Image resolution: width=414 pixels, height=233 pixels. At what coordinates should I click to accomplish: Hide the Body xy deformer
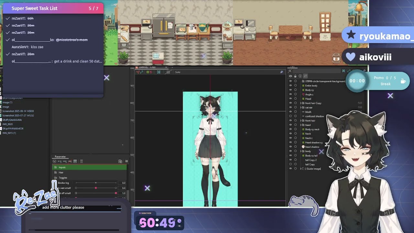pos(290,90)
